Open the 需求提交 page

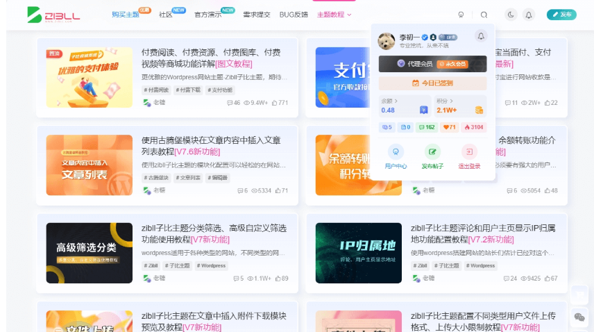(x=257, y=15)
